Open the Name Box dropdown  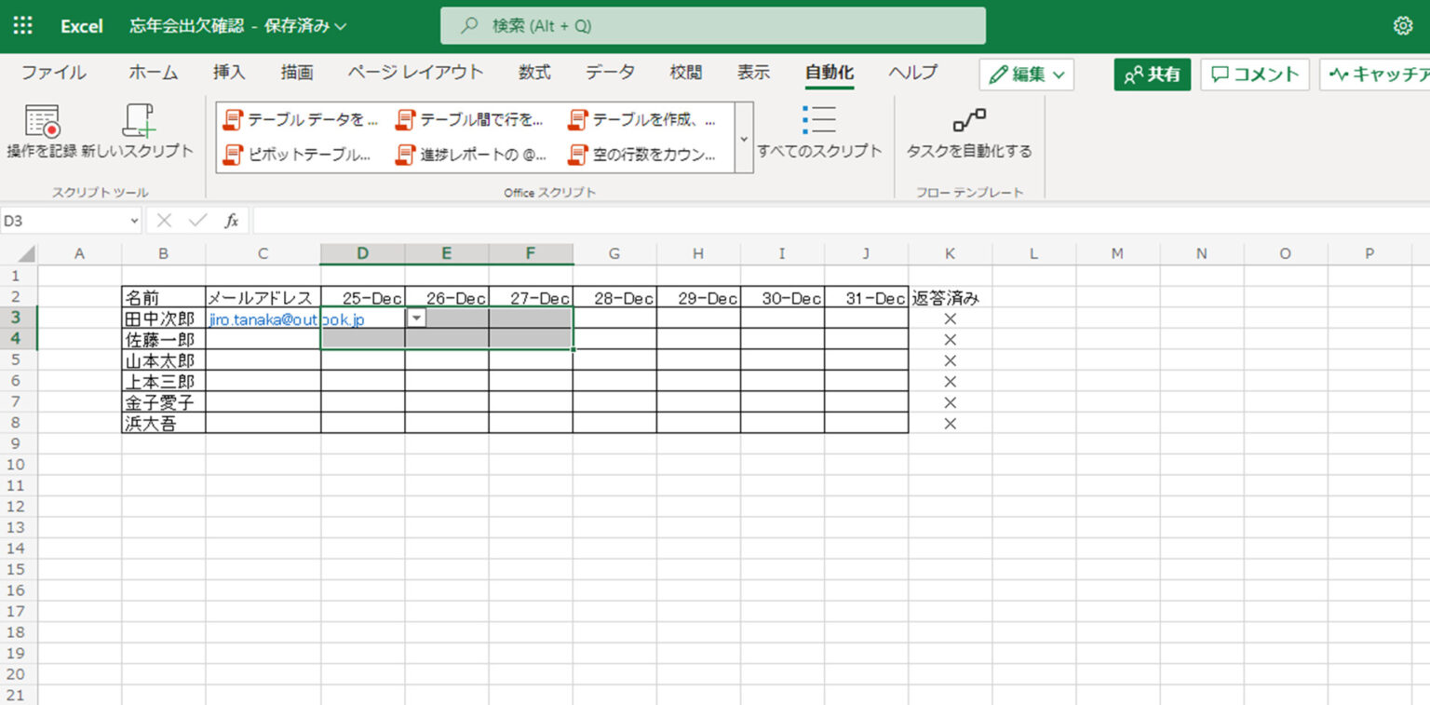pyautogui.click(x=135, y=222)
